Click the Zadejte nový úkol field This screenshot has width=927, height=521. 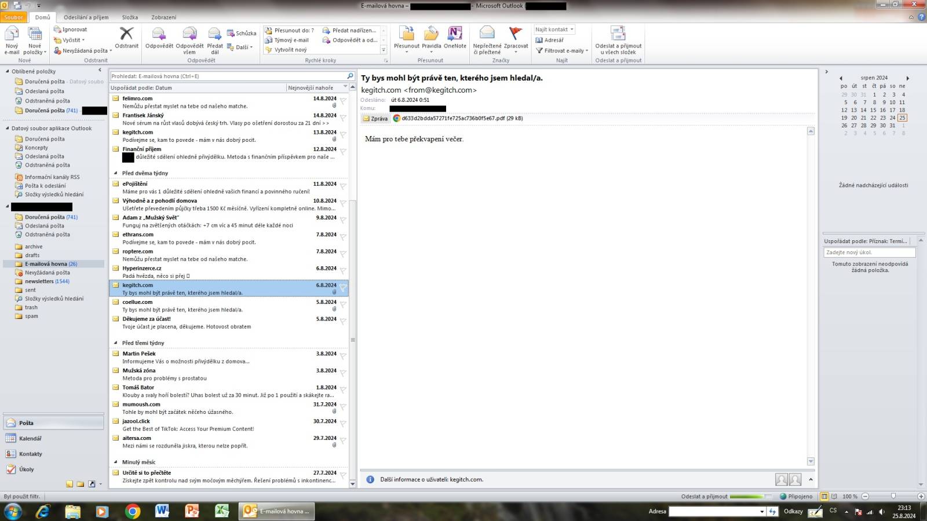coord(869,252)
